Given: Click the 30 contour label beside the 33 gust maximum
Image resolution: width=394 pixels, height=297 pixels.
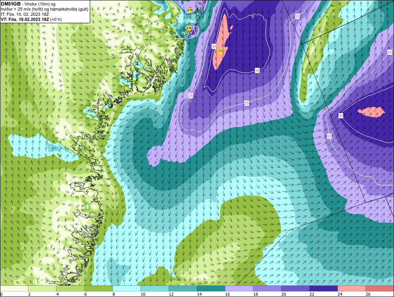Looking at the screenshot, I should pyautogui.click(x=214, y=46).
